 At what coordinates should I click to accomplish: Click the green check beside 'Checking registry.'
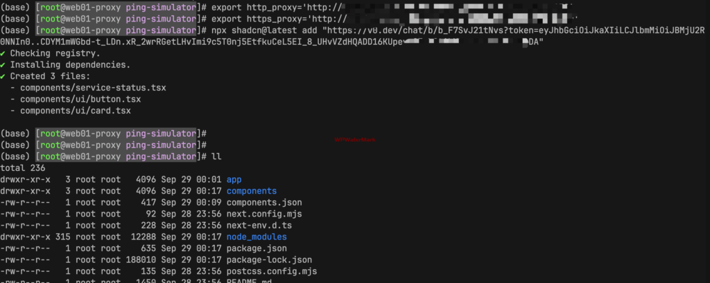tap(3, 53)
